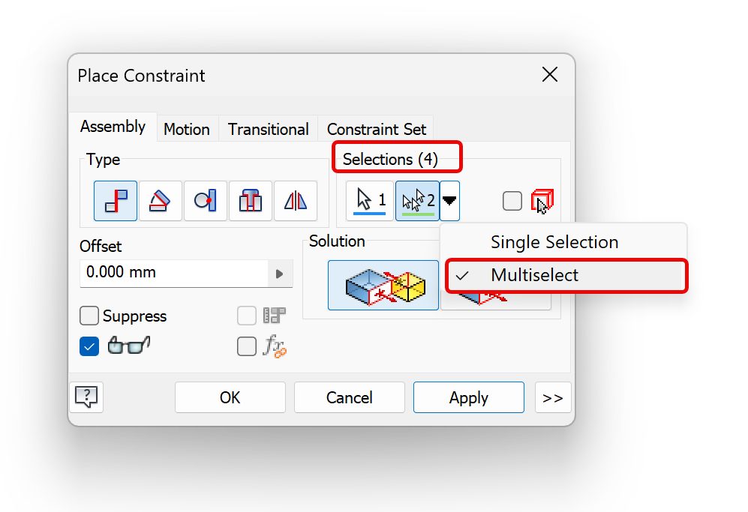Open the selection mode dropdown arrow
This screenshot has height=512, width=748.
pyautogui.click(x=450, y=200)
